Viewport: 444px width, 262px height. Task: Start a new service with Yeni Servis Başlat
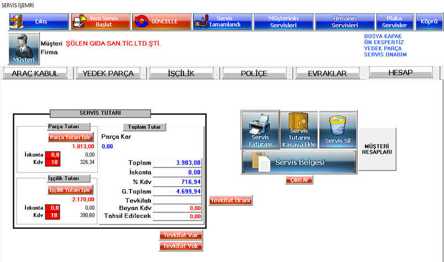coord(100,22)
